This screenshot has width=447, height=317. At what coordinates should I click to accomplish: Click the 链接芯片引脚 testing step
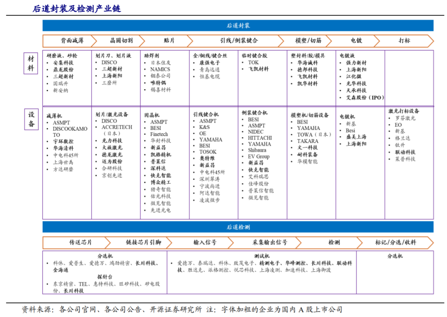pos(143,243)
